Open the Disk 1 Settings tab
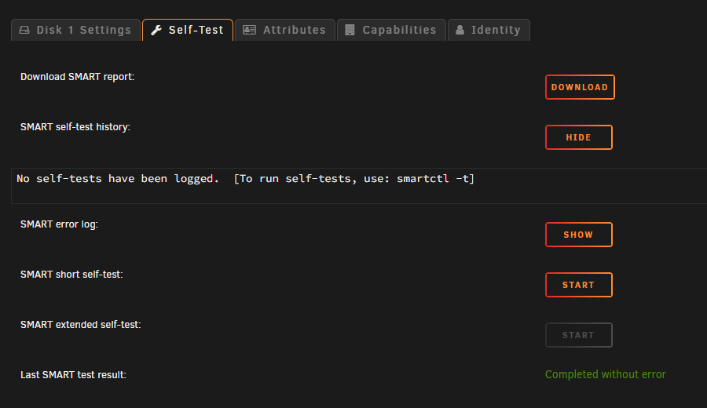Viewport: 707px width, 408px height. pyautogui.click(x=75, y=30)
